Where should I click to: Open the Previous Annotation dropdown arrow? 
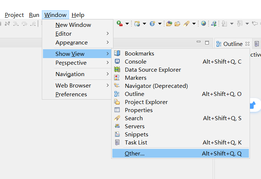pyautogui.click(x=247, y=24)
